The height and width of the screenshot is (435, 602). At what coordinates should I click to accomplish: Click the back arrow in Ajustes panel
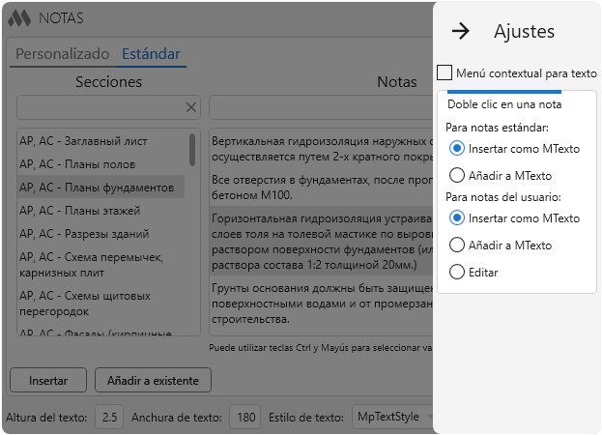coord(461,31)
